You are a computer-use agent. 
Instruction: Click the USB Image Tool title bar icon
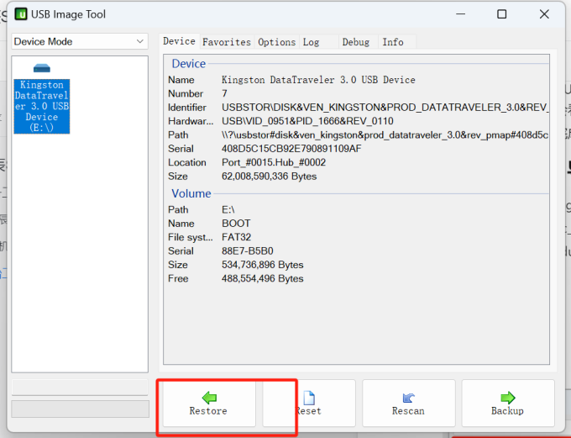(21, 14)
